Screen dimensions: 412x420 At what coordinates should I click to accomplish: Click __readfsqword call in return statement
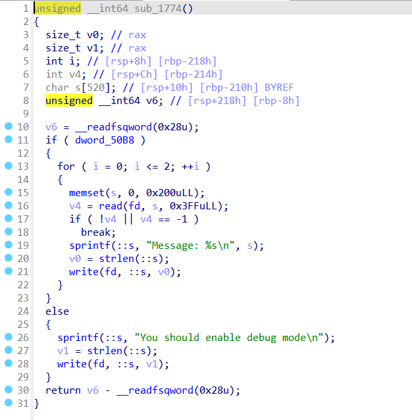point(155,390)
